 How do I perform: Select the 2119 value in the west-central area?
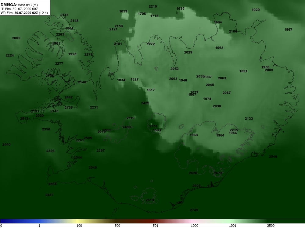(x=131, y=118)
